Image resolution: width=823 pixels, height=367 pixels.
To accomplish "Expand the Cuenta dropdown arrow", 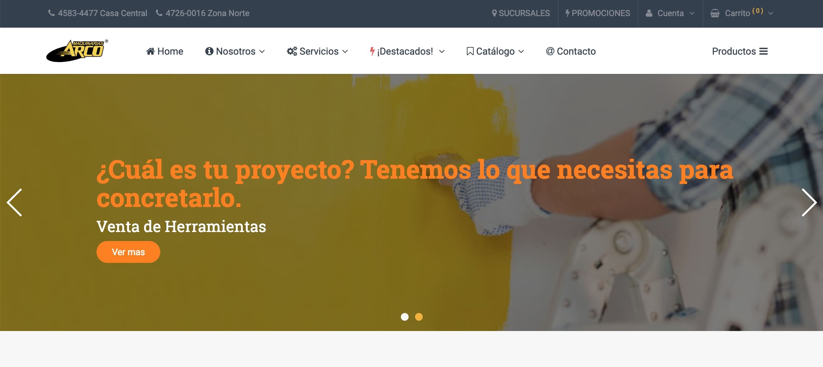I will click(x=692, y=13).
